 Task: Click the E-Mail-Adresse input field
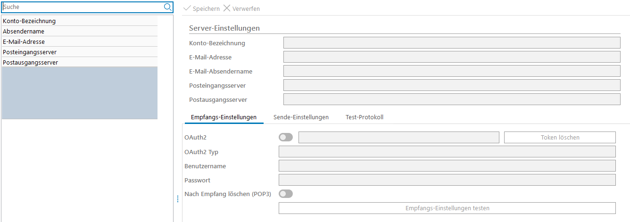(451, 57)
